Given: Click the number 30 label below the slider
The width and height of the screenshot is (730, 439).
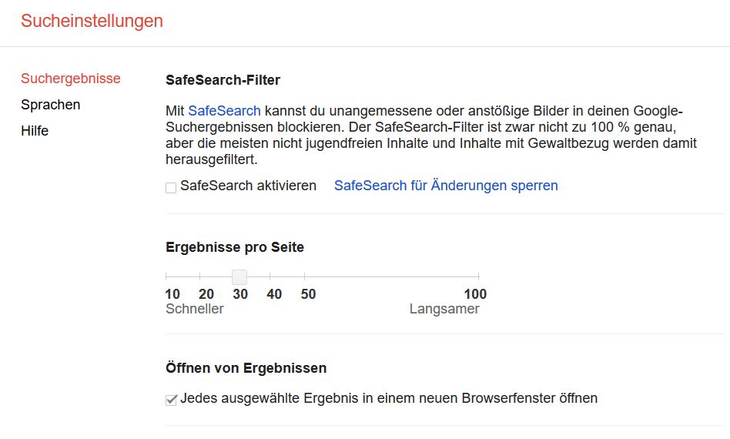Looking at the screenshot, I should [x=240, y=294].
